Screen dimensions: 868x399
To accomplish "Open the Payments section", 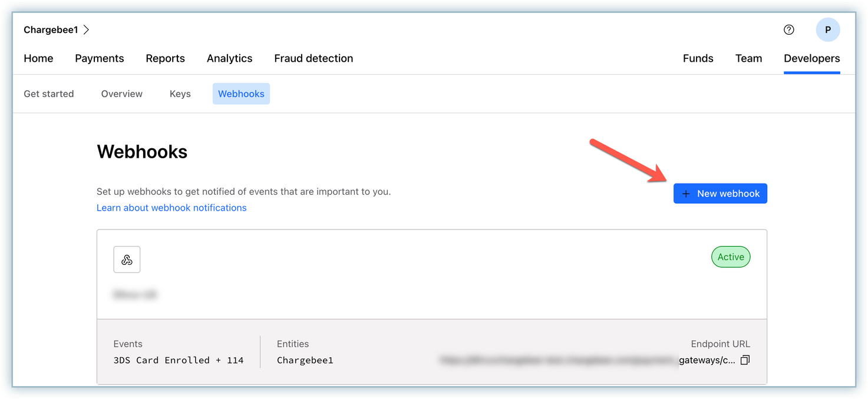I will [x=100, y=58].
